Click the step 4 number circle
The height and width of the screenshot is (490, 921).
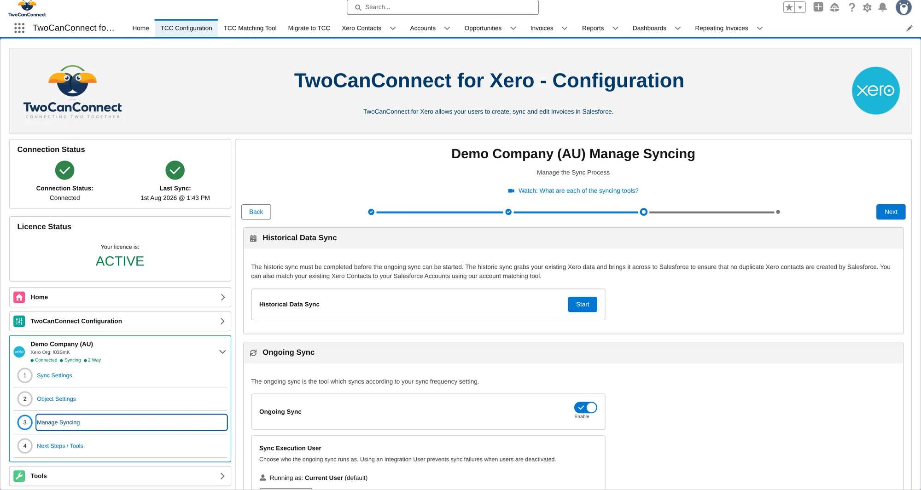click(25, 446)
